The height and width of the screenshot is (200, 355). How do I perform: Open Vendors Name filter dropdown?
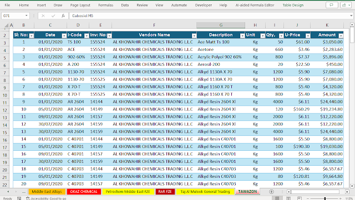194,35
